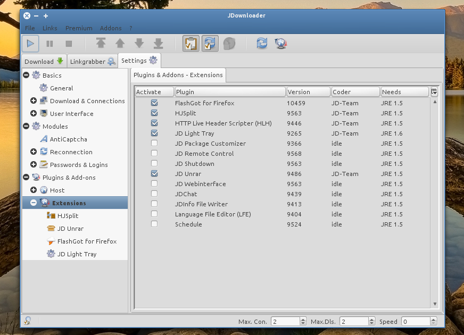Click the greyed speed-limit pie icon
Viewport: 464px width, 335px height.
coord(229,44)
